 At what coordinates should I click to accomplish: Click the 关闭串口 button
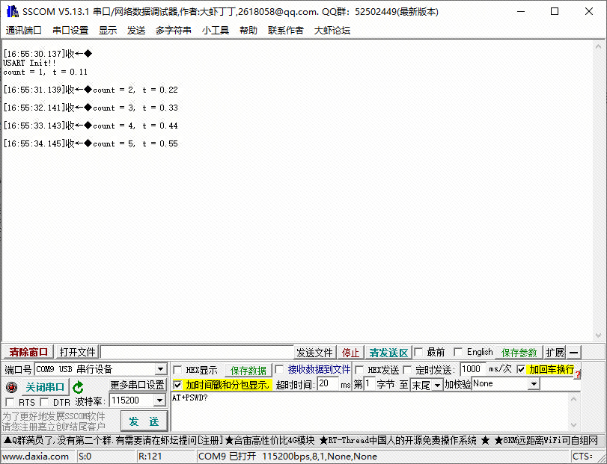(x=46, y=387)
